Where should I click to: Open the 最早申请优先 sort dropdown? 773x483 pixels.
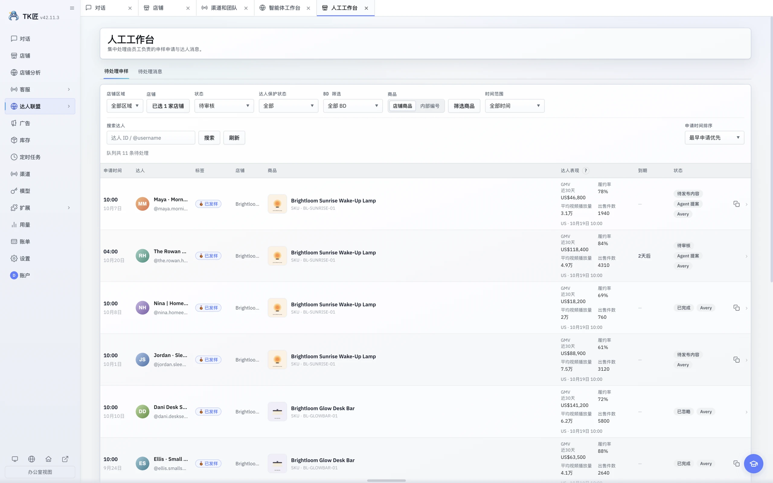714,138
